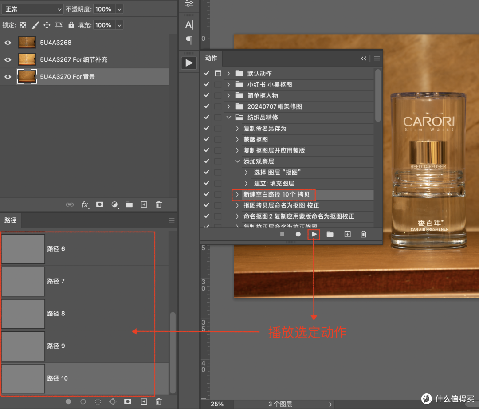Toggle lock image pixels brush icon
The height and width of the screenshot is (409, 479).
35,25
